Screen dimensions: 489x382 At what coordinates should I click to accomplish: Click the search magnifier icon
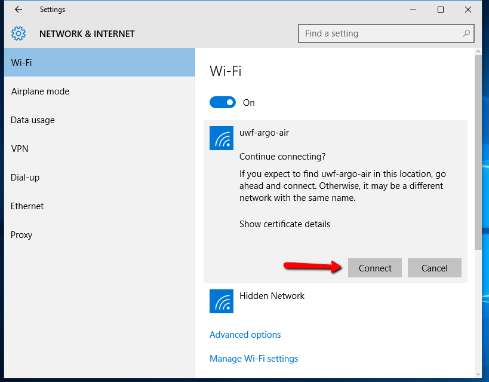click(466, 33)
